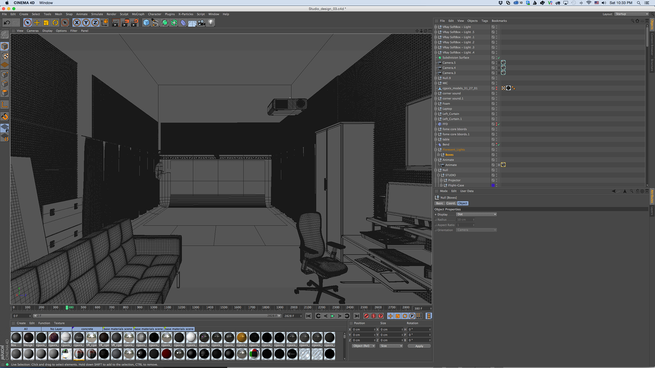Open the Size mode dropdown

tap(391, 346)
